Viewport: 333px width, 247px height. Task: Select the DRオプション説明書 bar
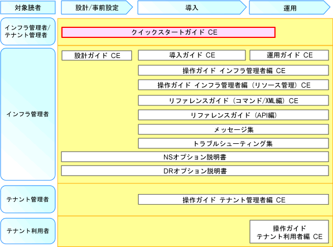[195, 171]
